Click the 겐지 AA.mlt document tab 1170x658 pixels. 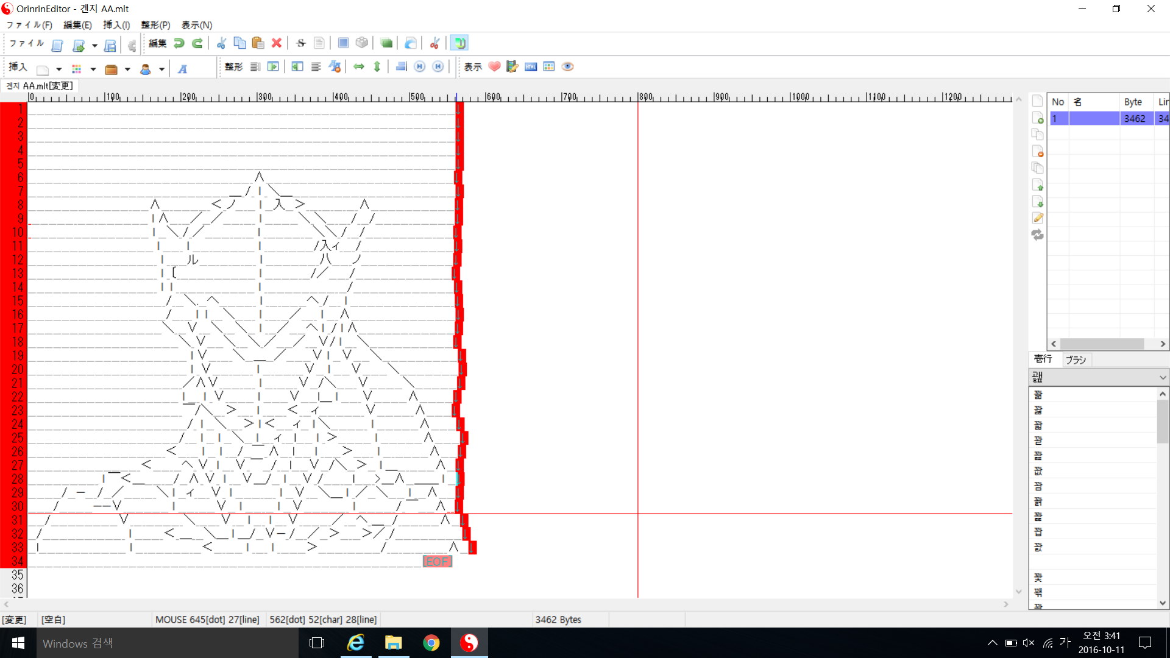click(40, 86)
